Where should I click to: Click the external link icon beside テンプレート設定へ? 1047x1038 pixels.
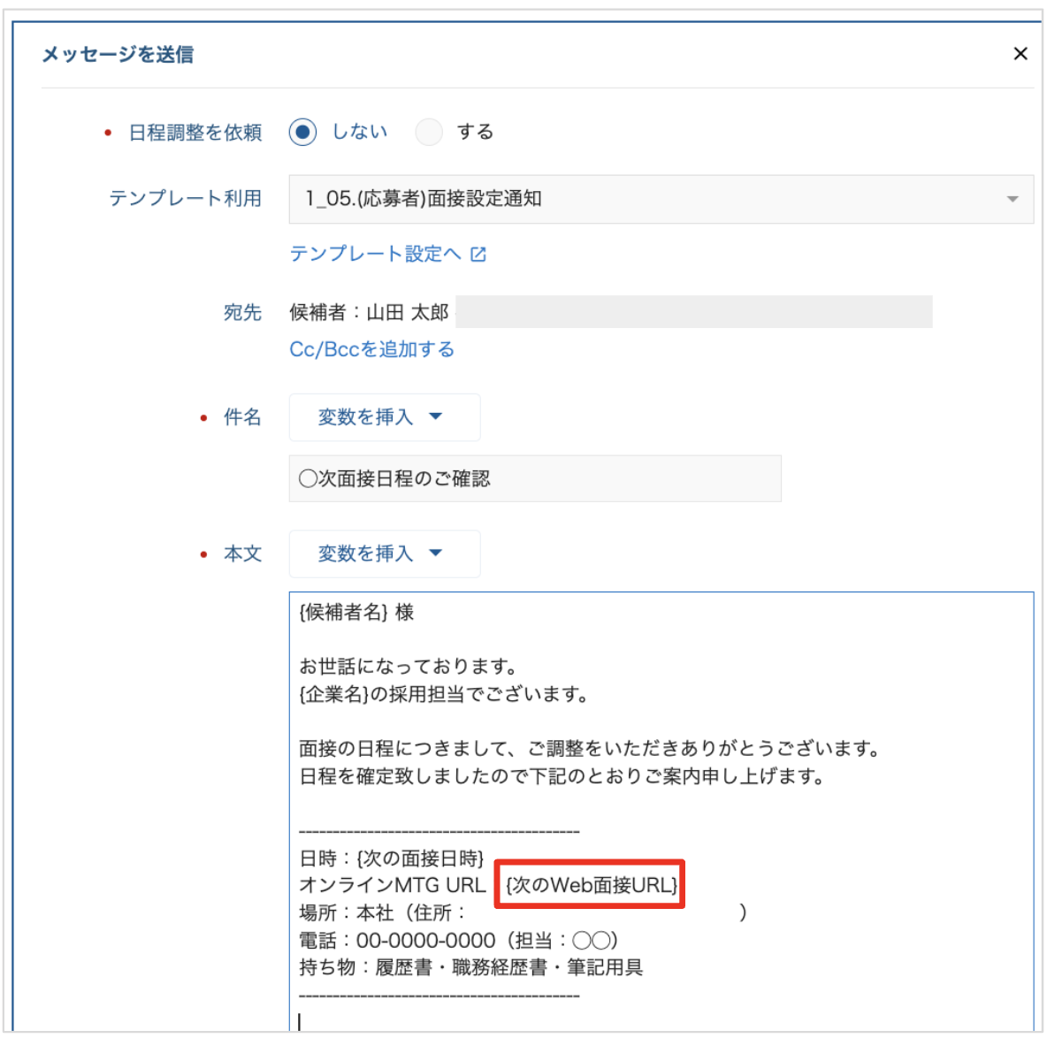478,255
